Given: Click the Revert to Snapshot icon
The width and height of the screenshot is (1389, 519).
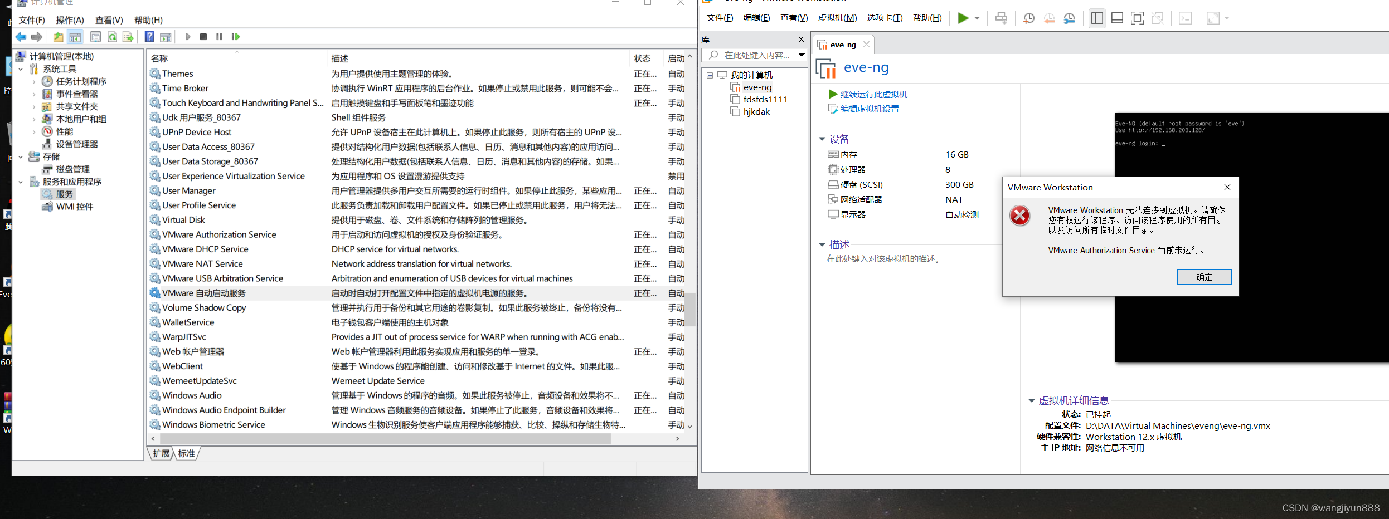Looking at the screenshot, I should point(1049,18).
